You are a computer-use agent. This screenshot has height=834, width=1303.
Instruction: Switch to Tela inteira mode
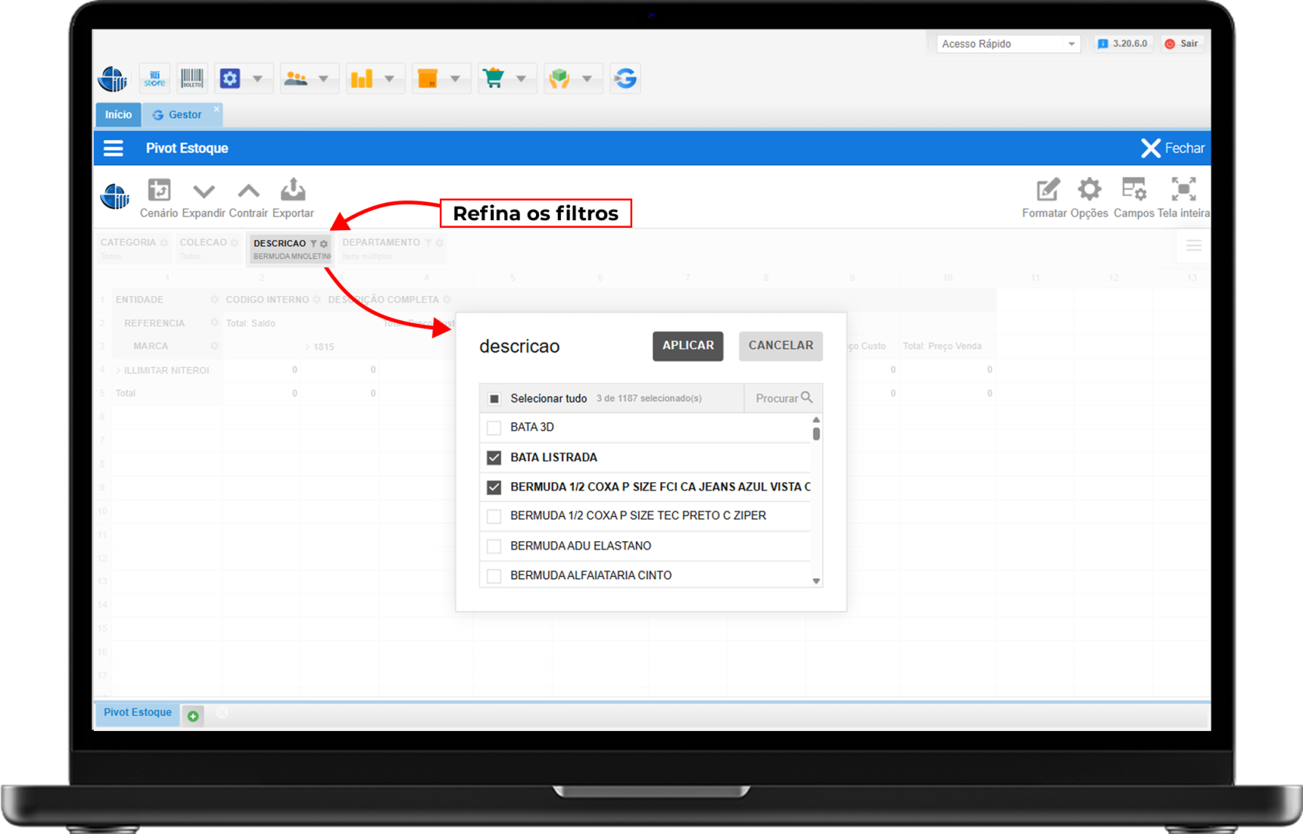(x=1183, y=190)
